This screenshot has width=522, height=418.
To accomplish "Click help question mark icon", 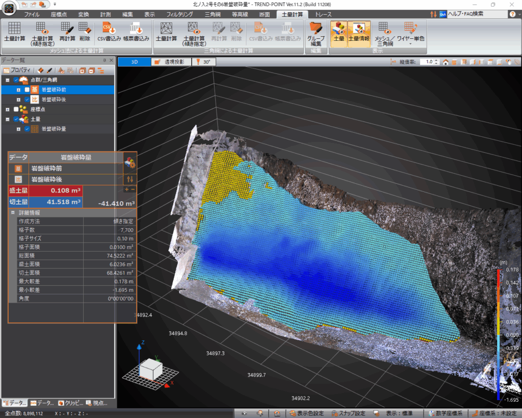I will 513,14.
